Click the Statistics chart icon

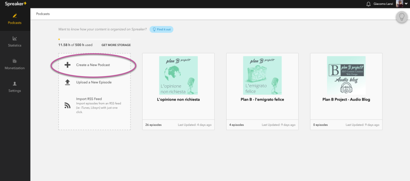[x=15, y=38]
